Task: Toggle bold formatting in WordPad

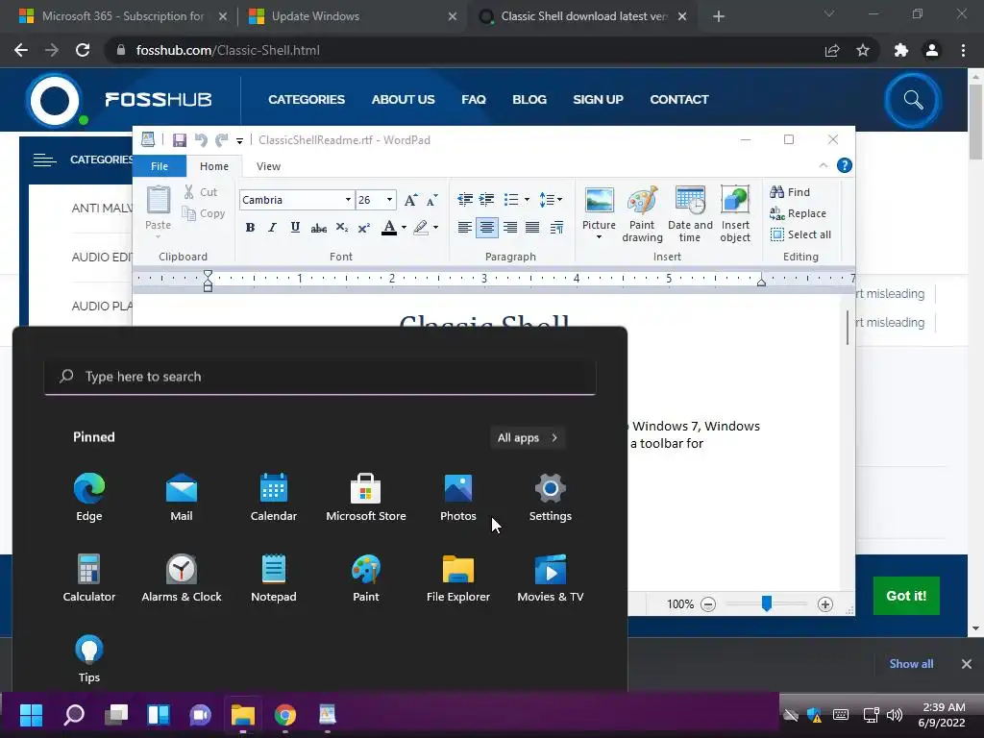Action: [250, 227]
